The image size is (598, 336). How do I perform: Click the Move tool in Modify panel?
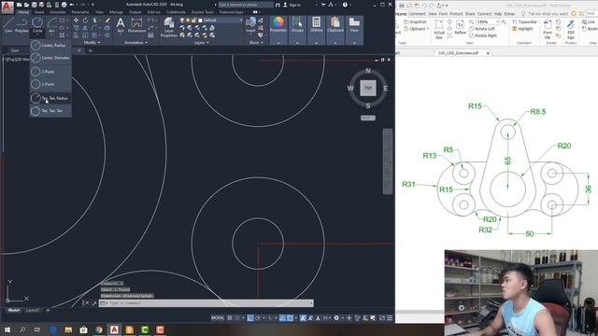pos(76,21)
